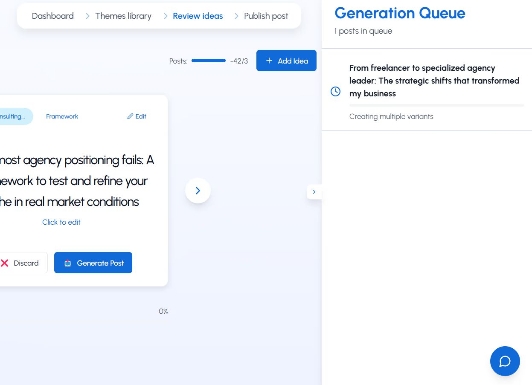Click the icon on Generate Post button
532x385 pixels.
click(68, 263)
